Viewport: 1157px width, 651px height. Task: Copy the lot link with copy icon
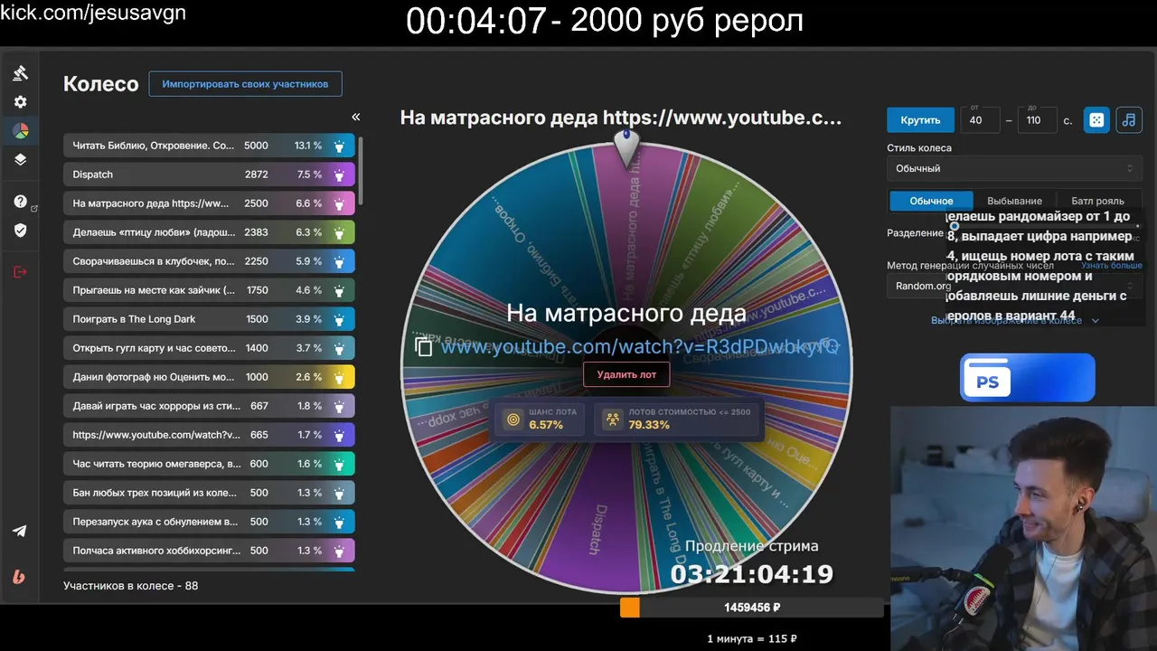(x=424, y=346)
